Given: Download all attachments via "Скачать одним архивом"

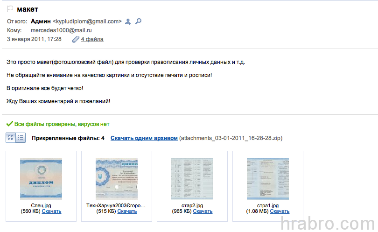Looking at the screenshot, I should [144, 138].
